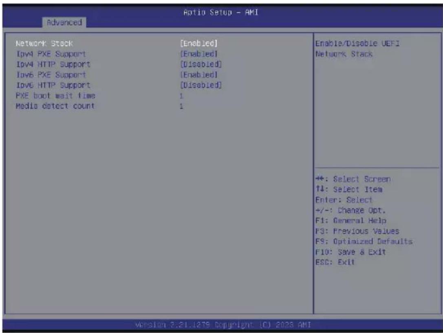Change the Ipv6 PXE Support Enabled value
Screen dimensions: 443x333
(x=199, y=75)
